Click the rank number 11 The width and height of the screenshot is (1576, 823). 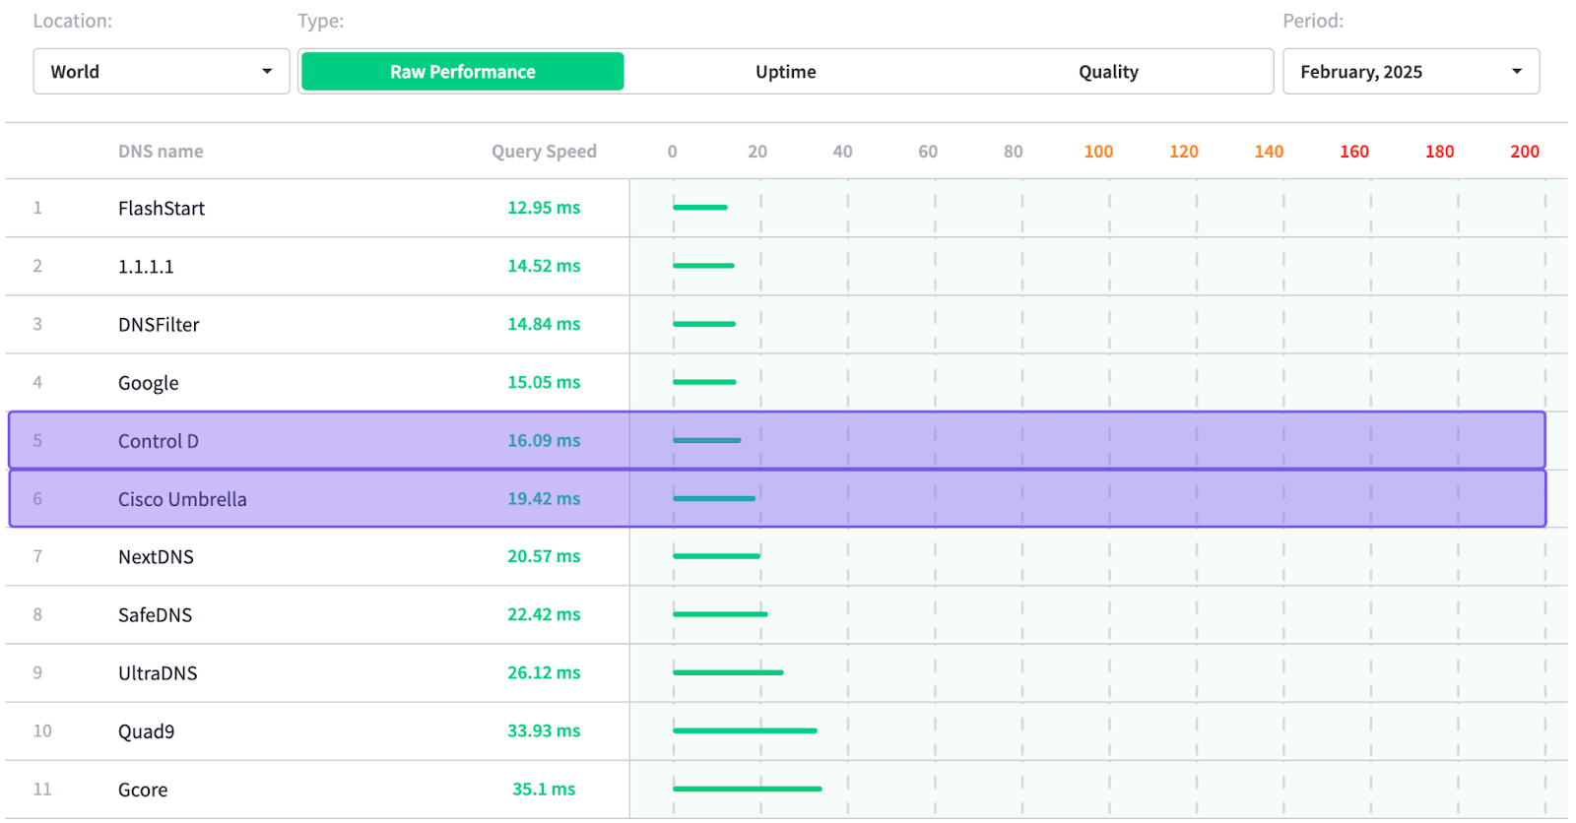coord(42,789)
